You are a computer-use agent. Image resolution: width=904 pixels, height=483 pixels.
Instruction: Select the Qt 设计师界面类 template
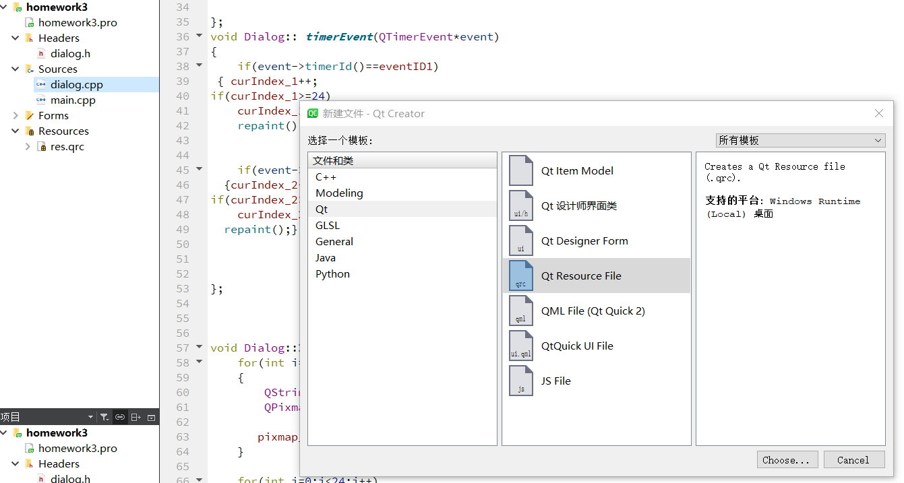[x=597, y=205]
